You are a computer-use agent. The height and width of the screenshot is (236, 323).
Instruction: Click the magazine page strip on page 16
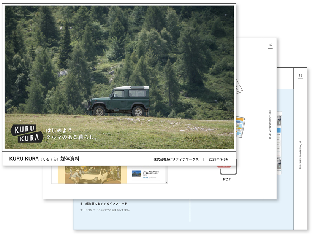pos(279,143)
